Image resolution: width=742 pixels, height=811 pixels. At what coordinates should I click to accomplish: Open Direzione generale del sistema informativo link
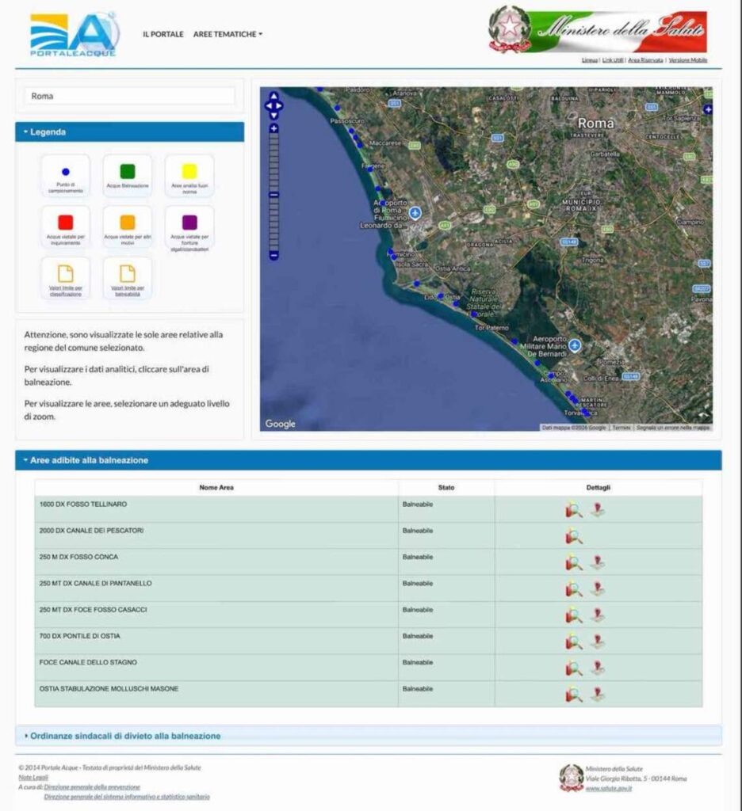pyautogui.click(x=127, y=797)
